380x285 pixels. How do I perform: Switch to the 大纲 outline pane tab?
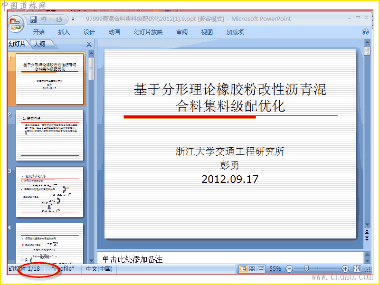(x=39, y=44)
